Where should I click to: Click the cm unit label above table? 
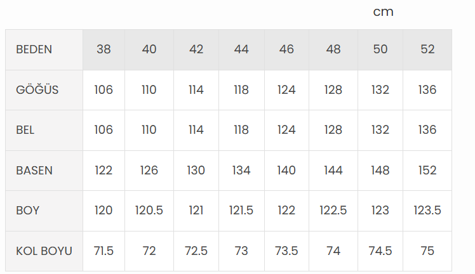[x=383, y=12]
